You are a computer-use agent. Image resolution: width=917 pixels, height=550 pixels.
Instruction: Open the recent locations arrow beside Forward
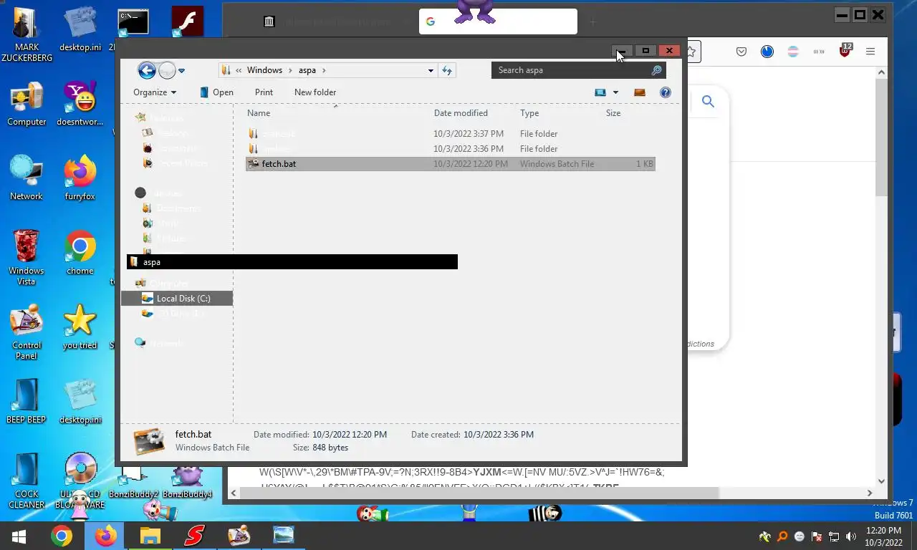pyautogui.click(x=182, y=70)
